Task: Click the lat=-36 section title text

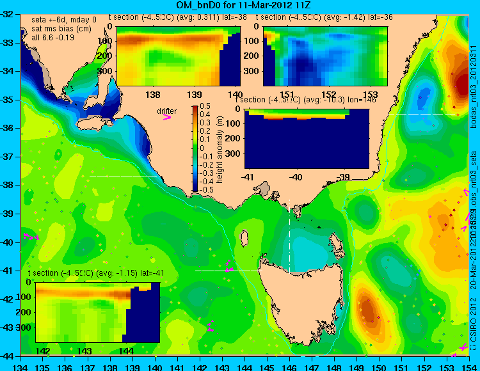Action: [x=324, y=17]
